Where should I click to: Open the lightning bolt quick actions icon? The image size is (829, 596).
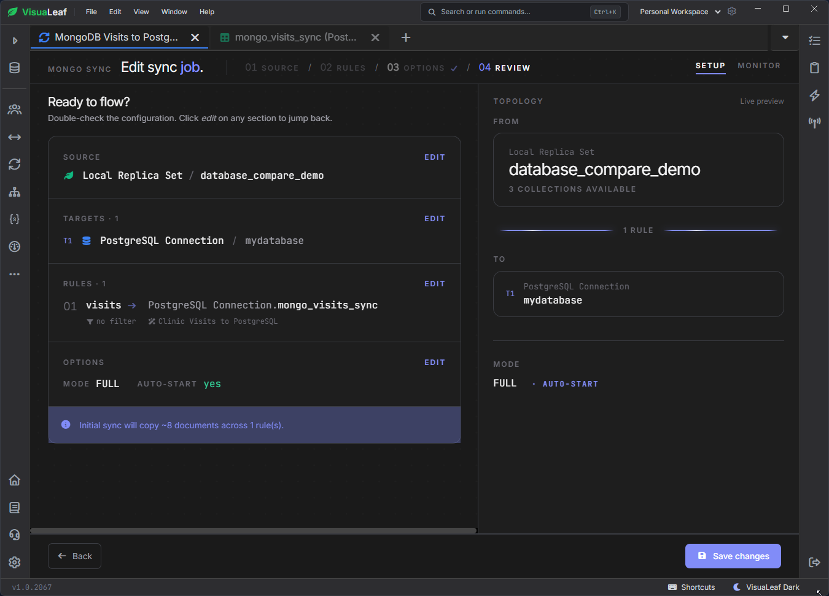815,95
